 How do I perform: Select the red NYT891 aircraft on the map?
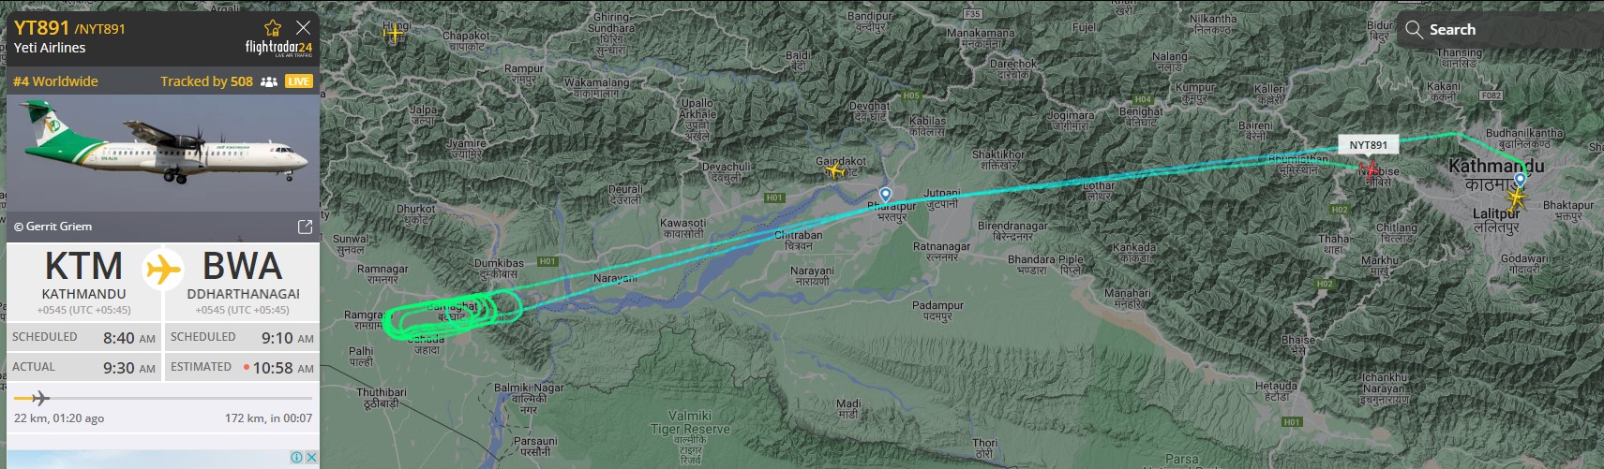coord(1372,169)
